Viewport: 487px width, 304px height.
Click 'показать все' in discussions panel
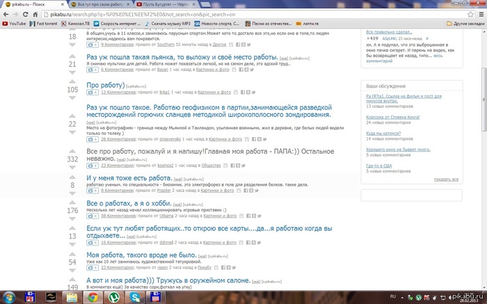(446, 179)
